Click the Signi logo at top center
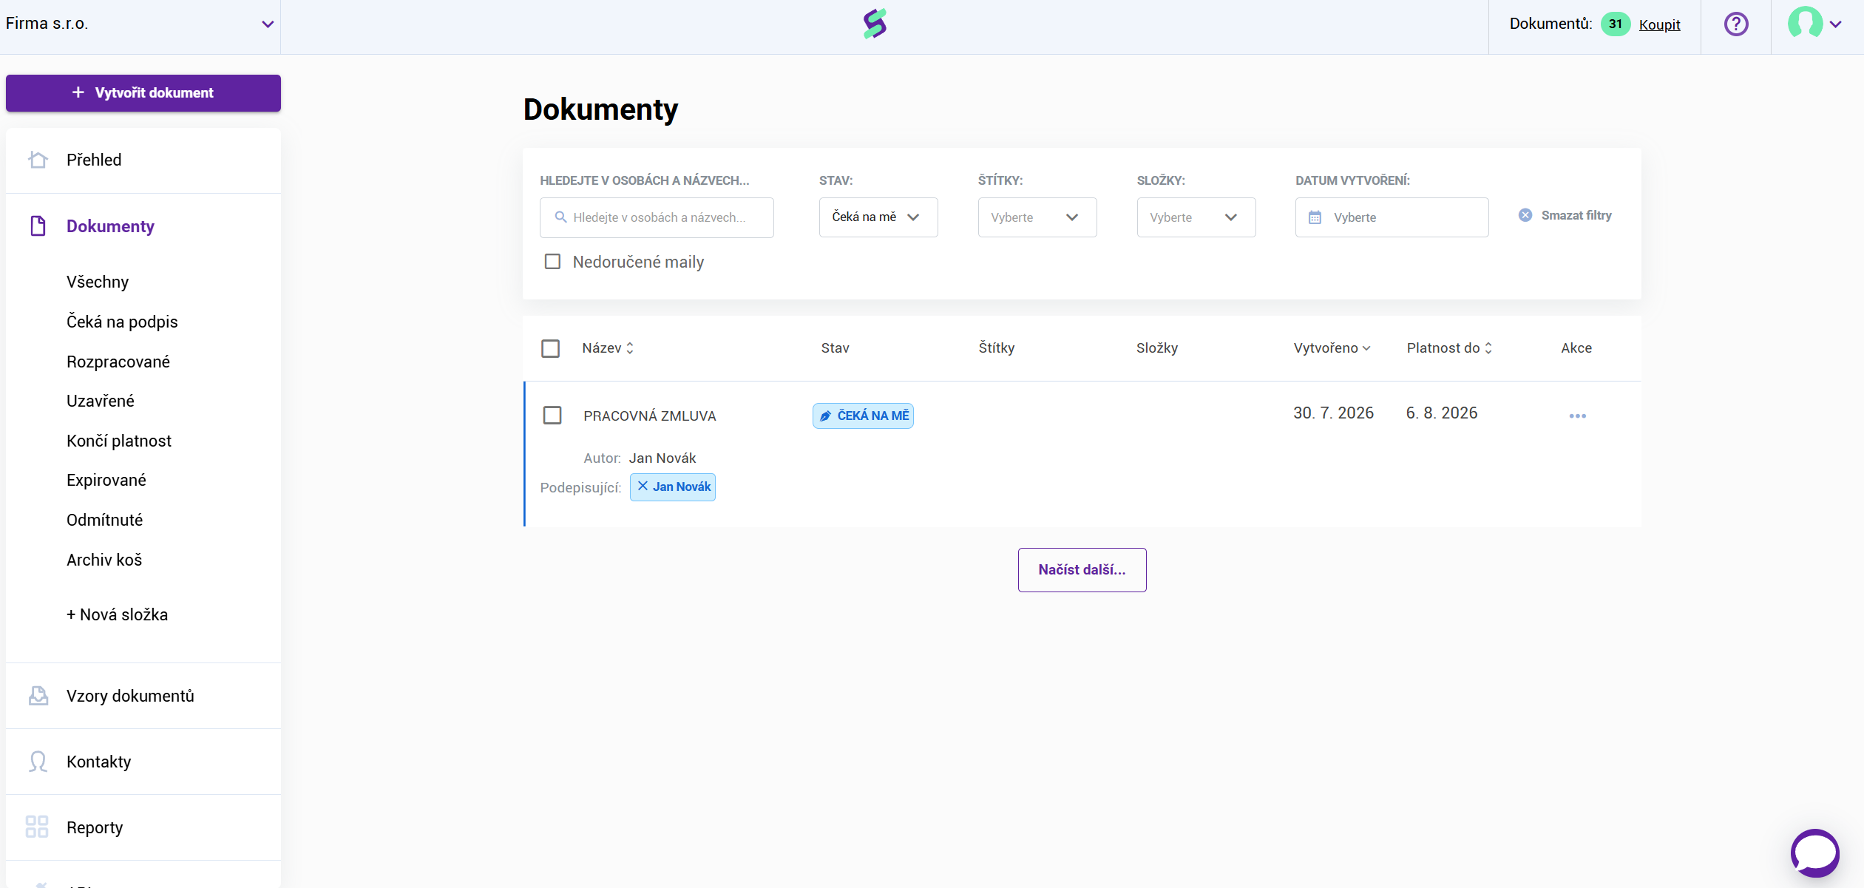This screenshot has height=888, width=1864. tap(875, 24)
